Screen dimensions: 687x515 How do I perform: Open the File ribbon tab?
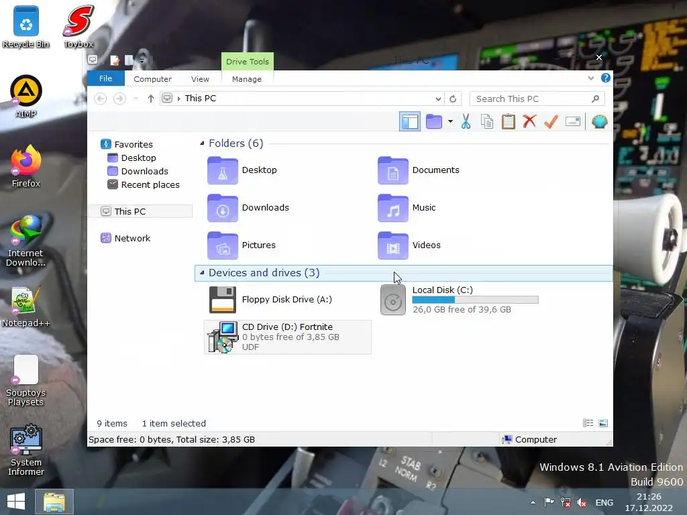pyautogui.click(x=105, y=78)
